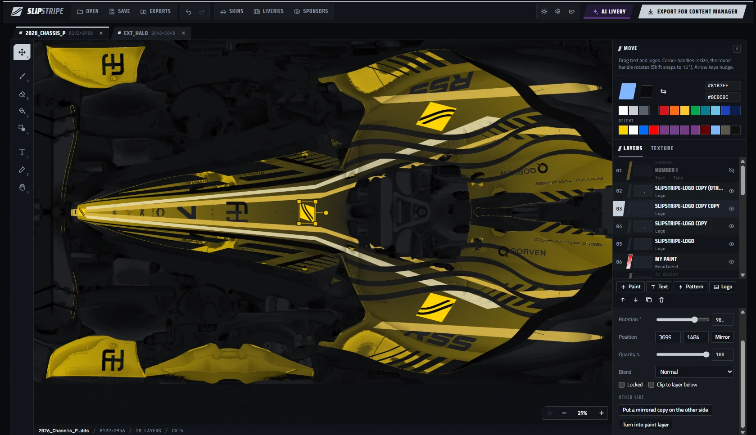Click the AI Livery button
756x435 pixels.
point(609,12)
